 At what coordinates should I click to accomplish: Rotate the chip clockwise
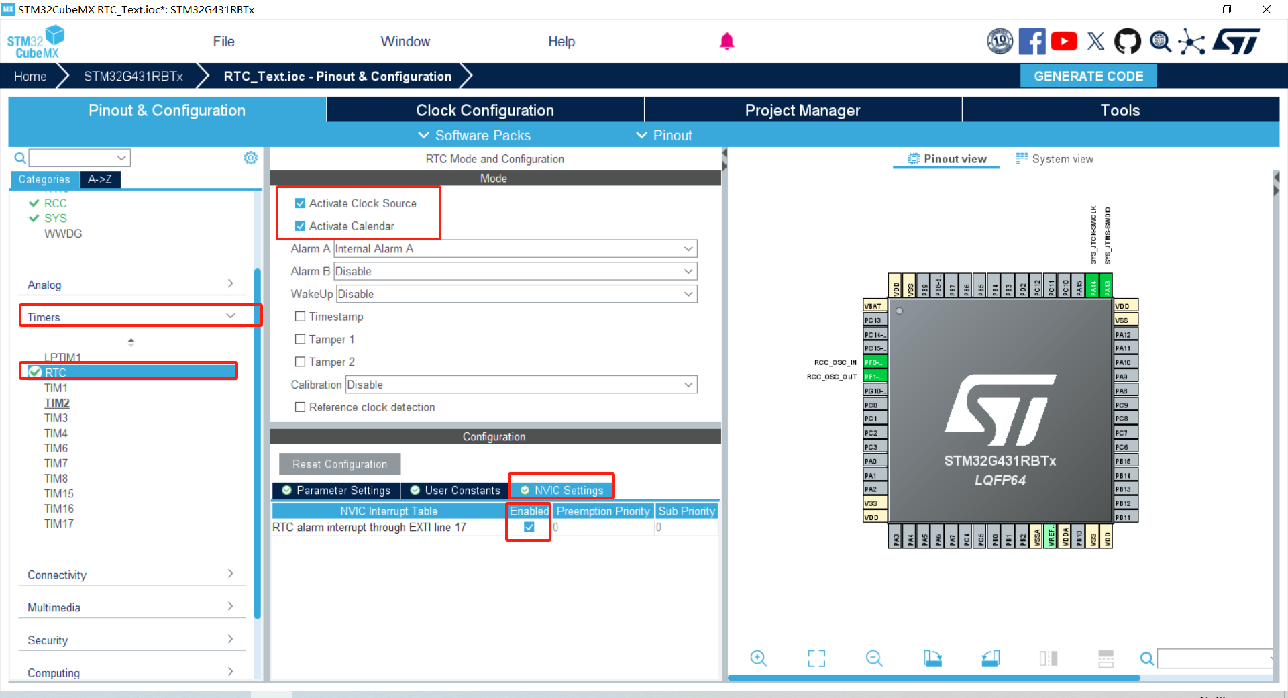coord(932,658)
